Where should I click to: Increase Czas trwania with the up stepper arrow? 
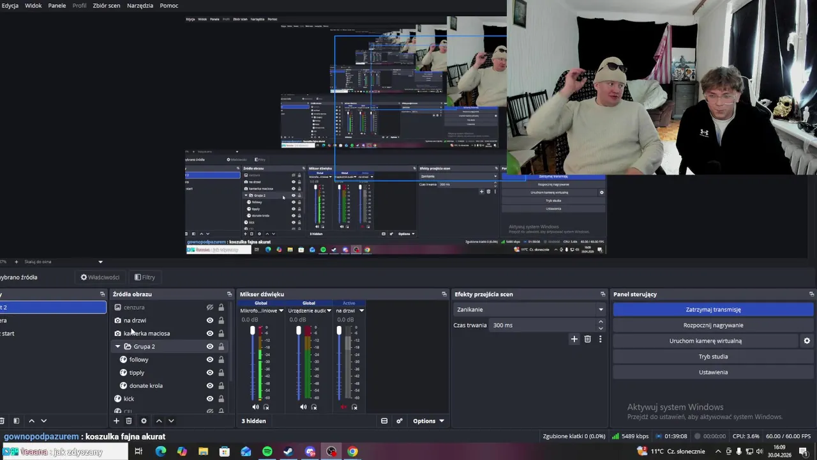[601, 322]
